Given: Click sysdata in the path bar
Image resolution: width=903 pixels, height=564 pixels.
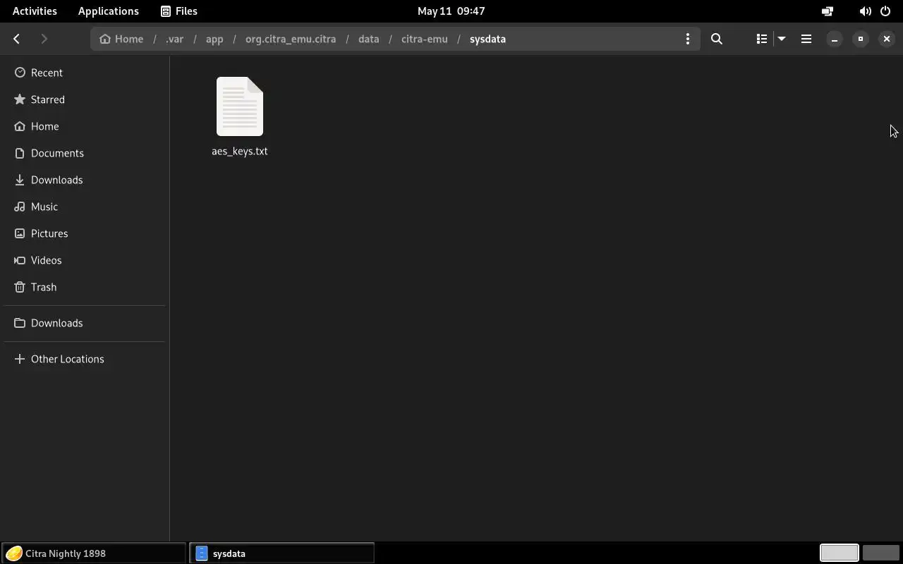Looking at the screenshot, I should point(487,39).
